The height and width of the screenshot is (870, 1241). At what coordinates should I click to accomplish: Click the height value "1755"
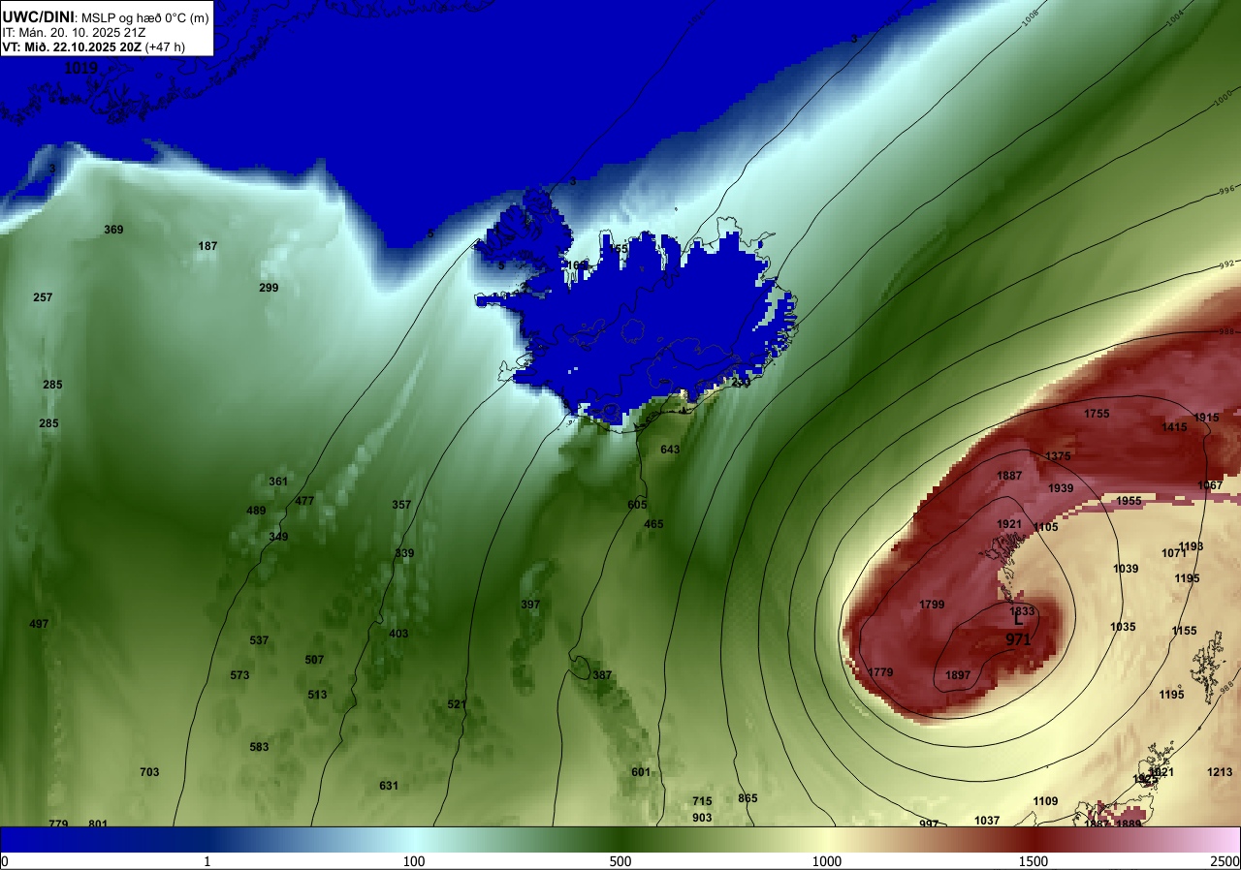[1097, 414]
